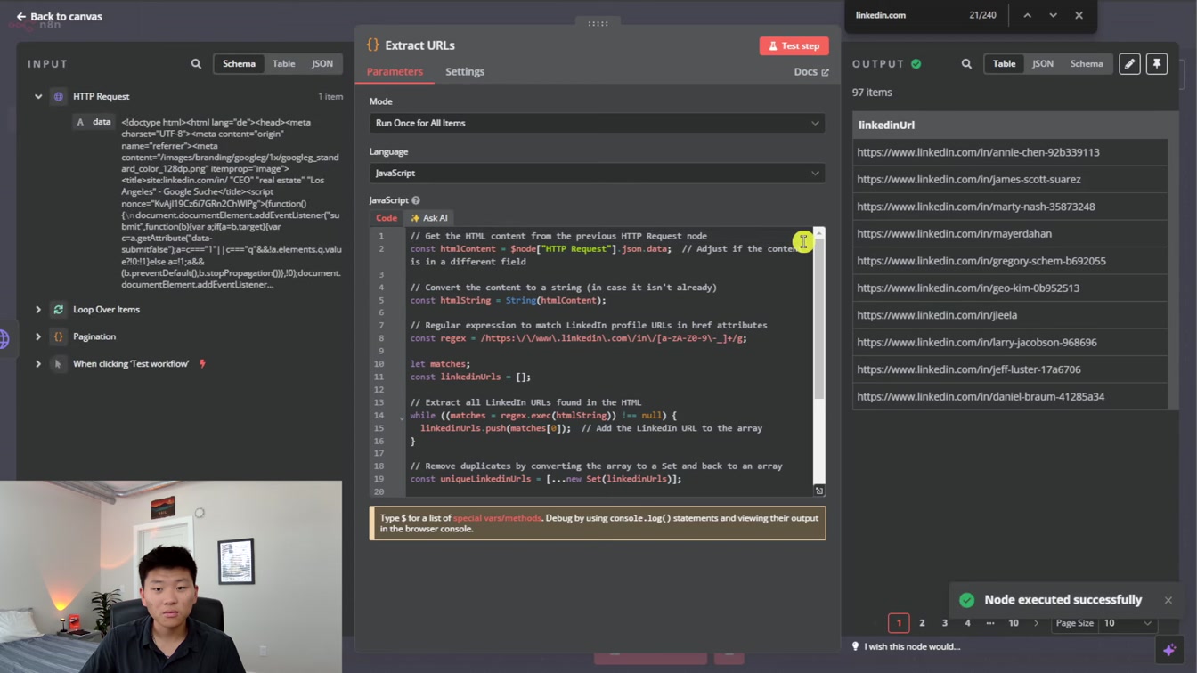Select the Test workflow trigger cursor icon
This screenshot has height=673, width=1197.
[59, 364]
